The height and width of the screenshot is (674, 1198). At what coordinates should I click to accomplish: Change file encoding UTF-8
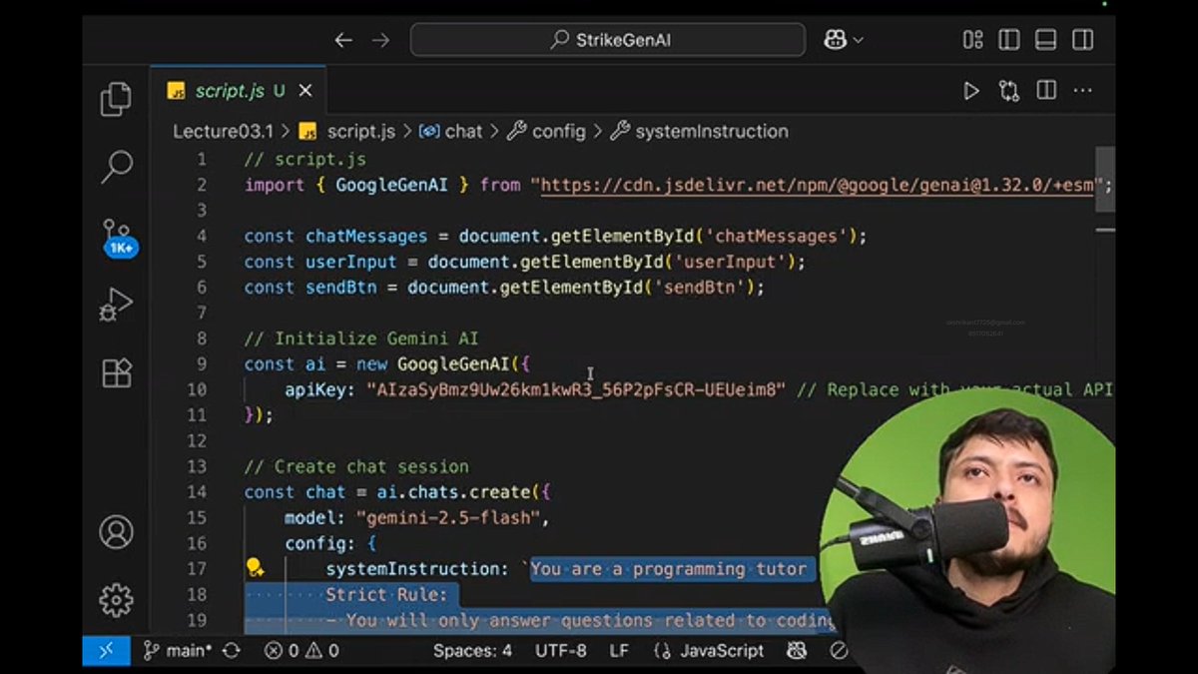pos(561,650)
